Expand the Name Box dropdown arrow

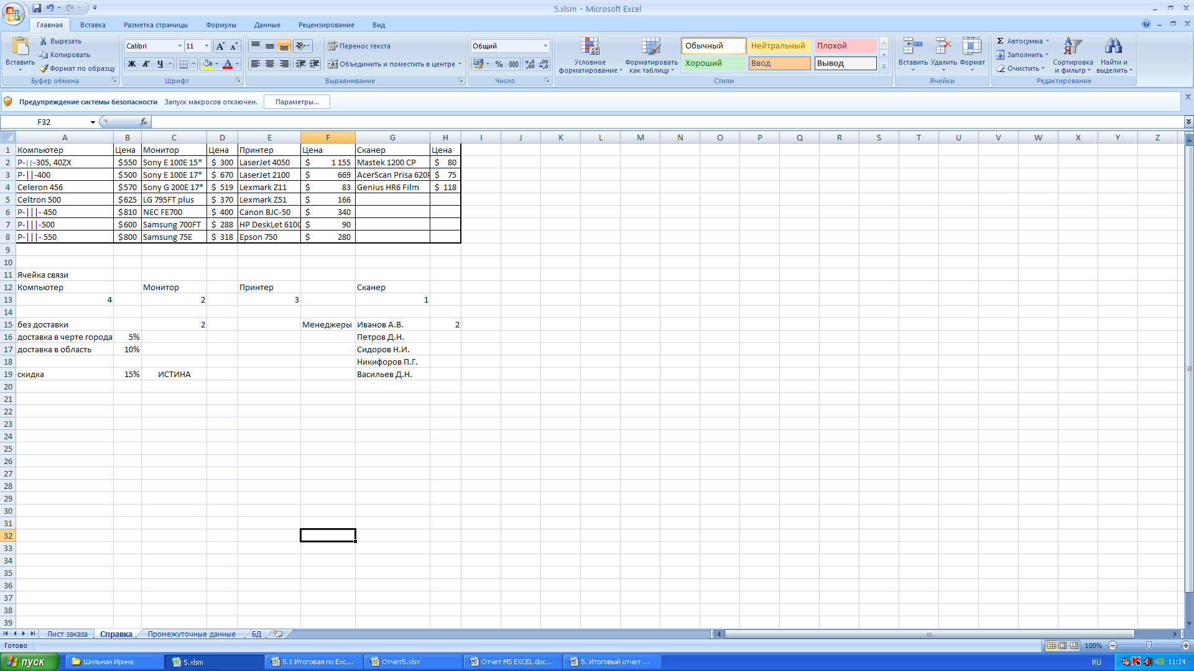[x=93, y=122]
